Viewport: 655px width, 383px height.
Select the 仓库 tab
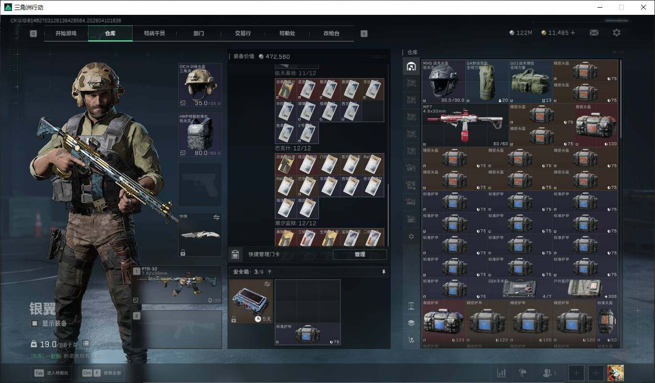tap(110, 34)
